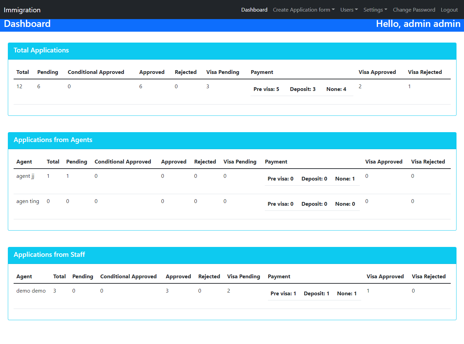Click Pre visa: 5 payment cell

click(x=266, y=89)
